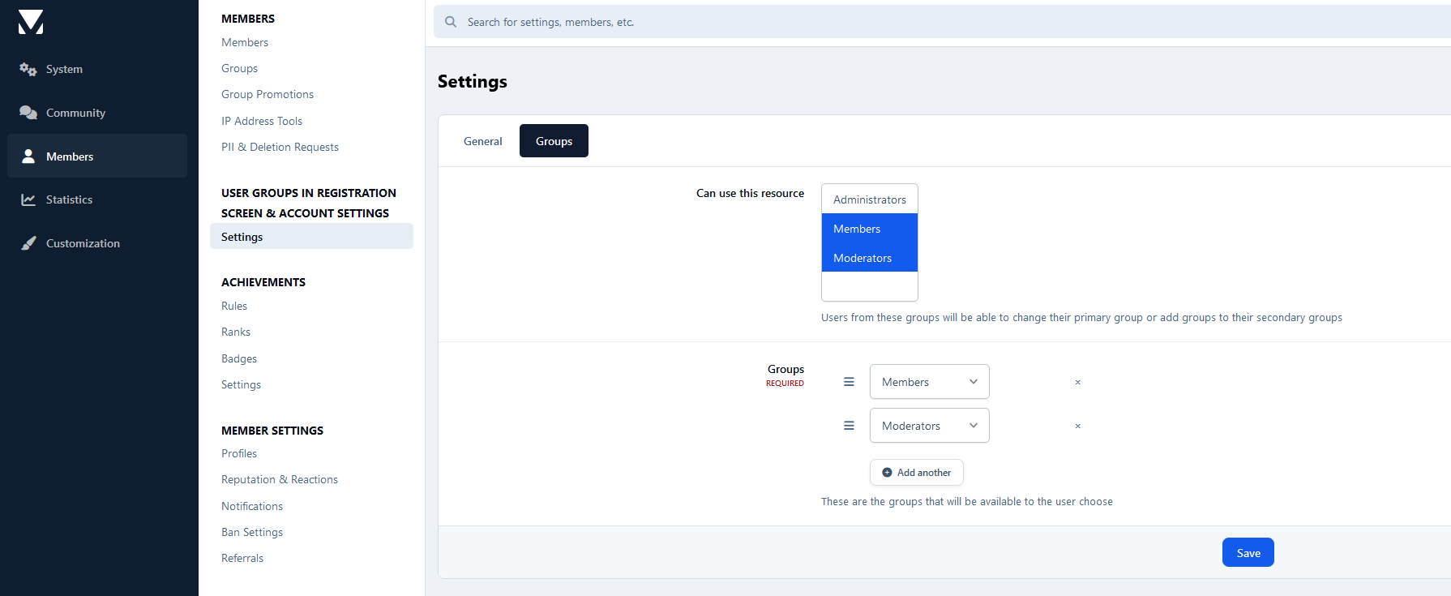
Task: Select the Groups tab
Action: (554, 141)
